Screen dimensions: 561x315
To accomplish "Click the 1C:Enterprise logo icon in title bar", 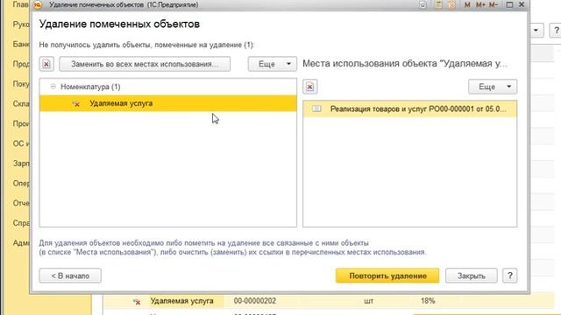I will point(37,4).
